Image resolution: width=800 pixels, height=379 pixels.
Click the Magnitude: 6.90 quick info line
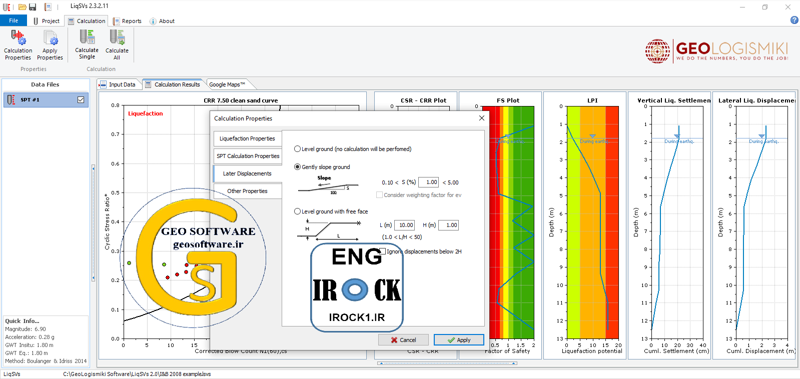click(26, 329)
